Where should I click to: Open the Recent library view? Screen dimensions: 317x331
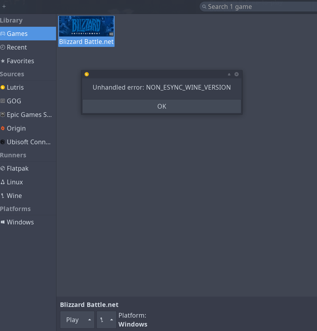click(x=28, y=47)
